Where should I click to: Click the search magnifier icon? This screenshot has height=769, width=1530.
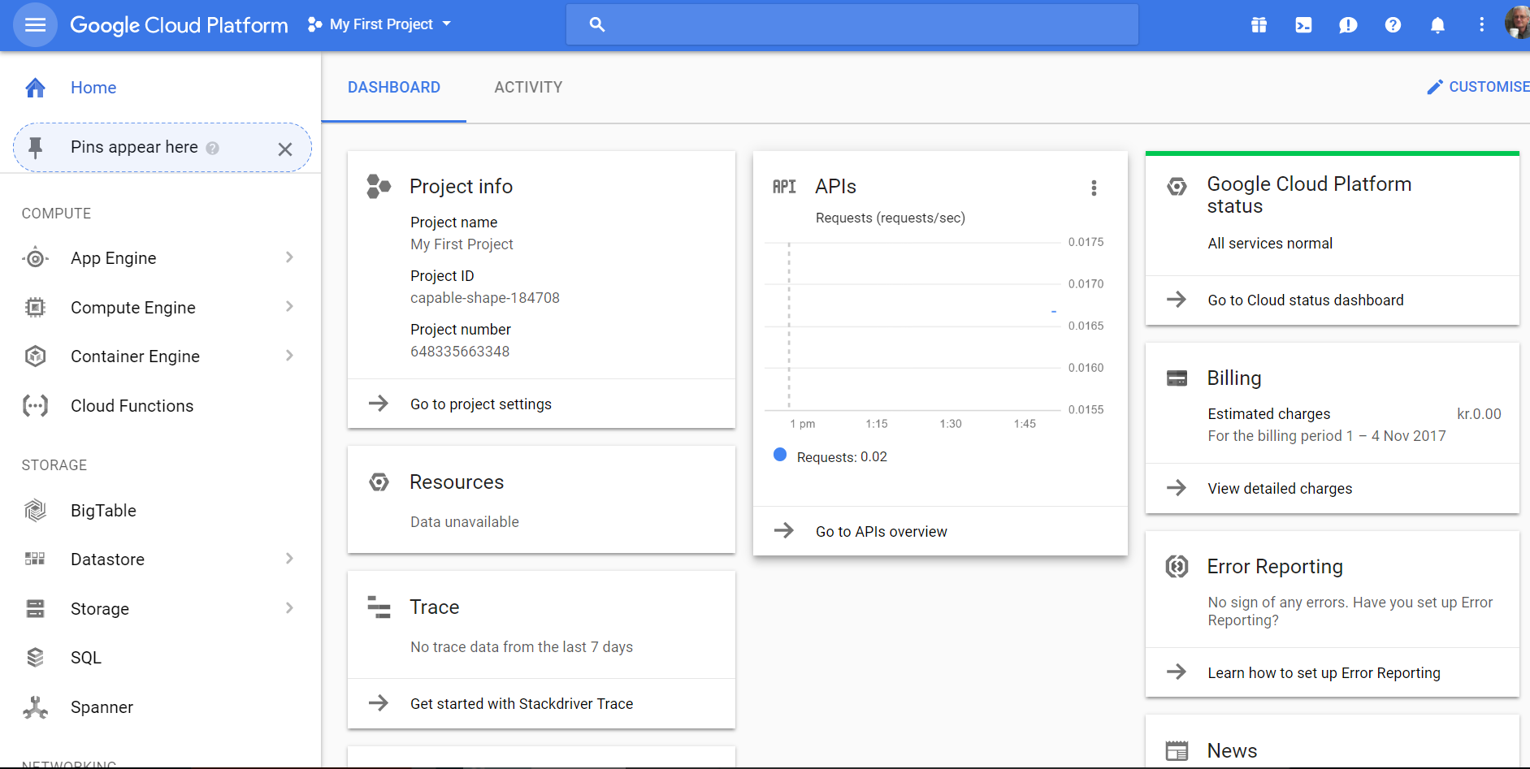(x=597, y=24)
